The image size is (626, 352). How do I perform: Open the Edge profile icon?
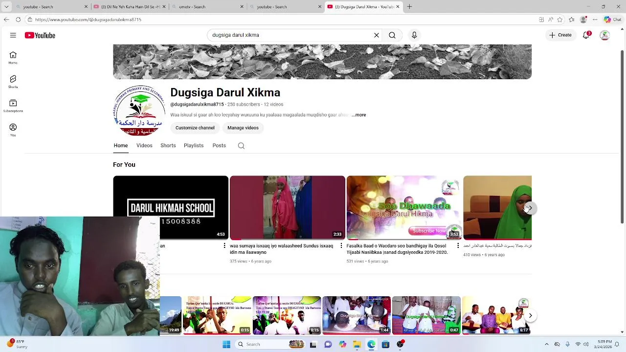click(x=583, y=20)
